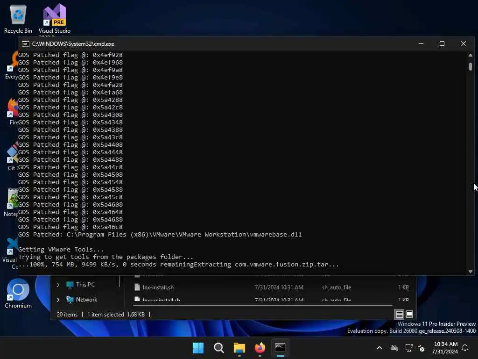Open taskbar Search
The image size is (478, 359).
[218, 348]
